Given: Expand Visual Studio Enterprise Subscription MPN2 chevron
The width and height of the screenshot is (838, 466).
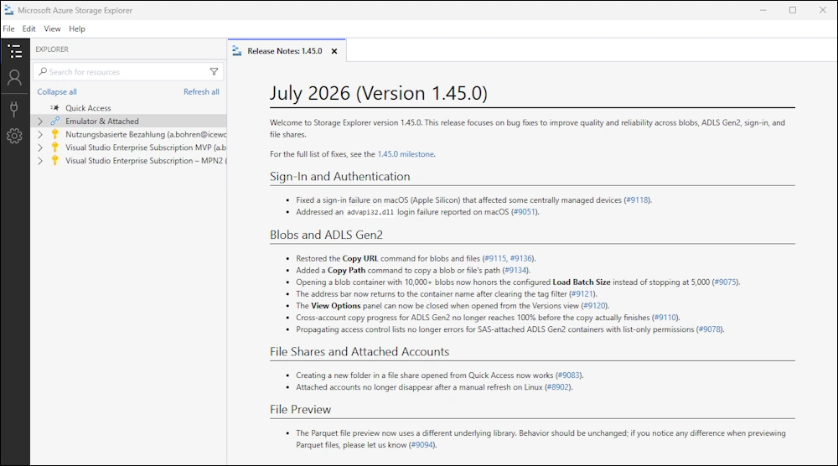Looking at the screenshot, I should click(40, 161).
